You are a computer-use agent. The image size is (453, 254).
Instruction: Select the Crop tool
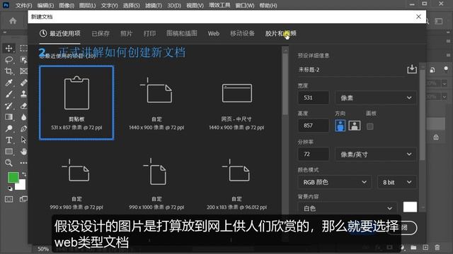8,71
